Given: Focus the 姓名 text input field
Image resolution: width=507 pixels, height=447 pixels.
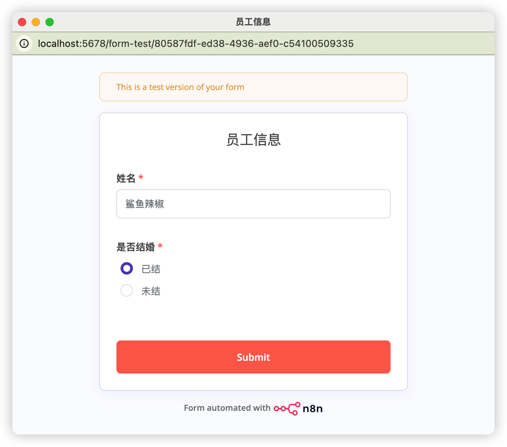Looking at the screenshot, I should point(253,204).
